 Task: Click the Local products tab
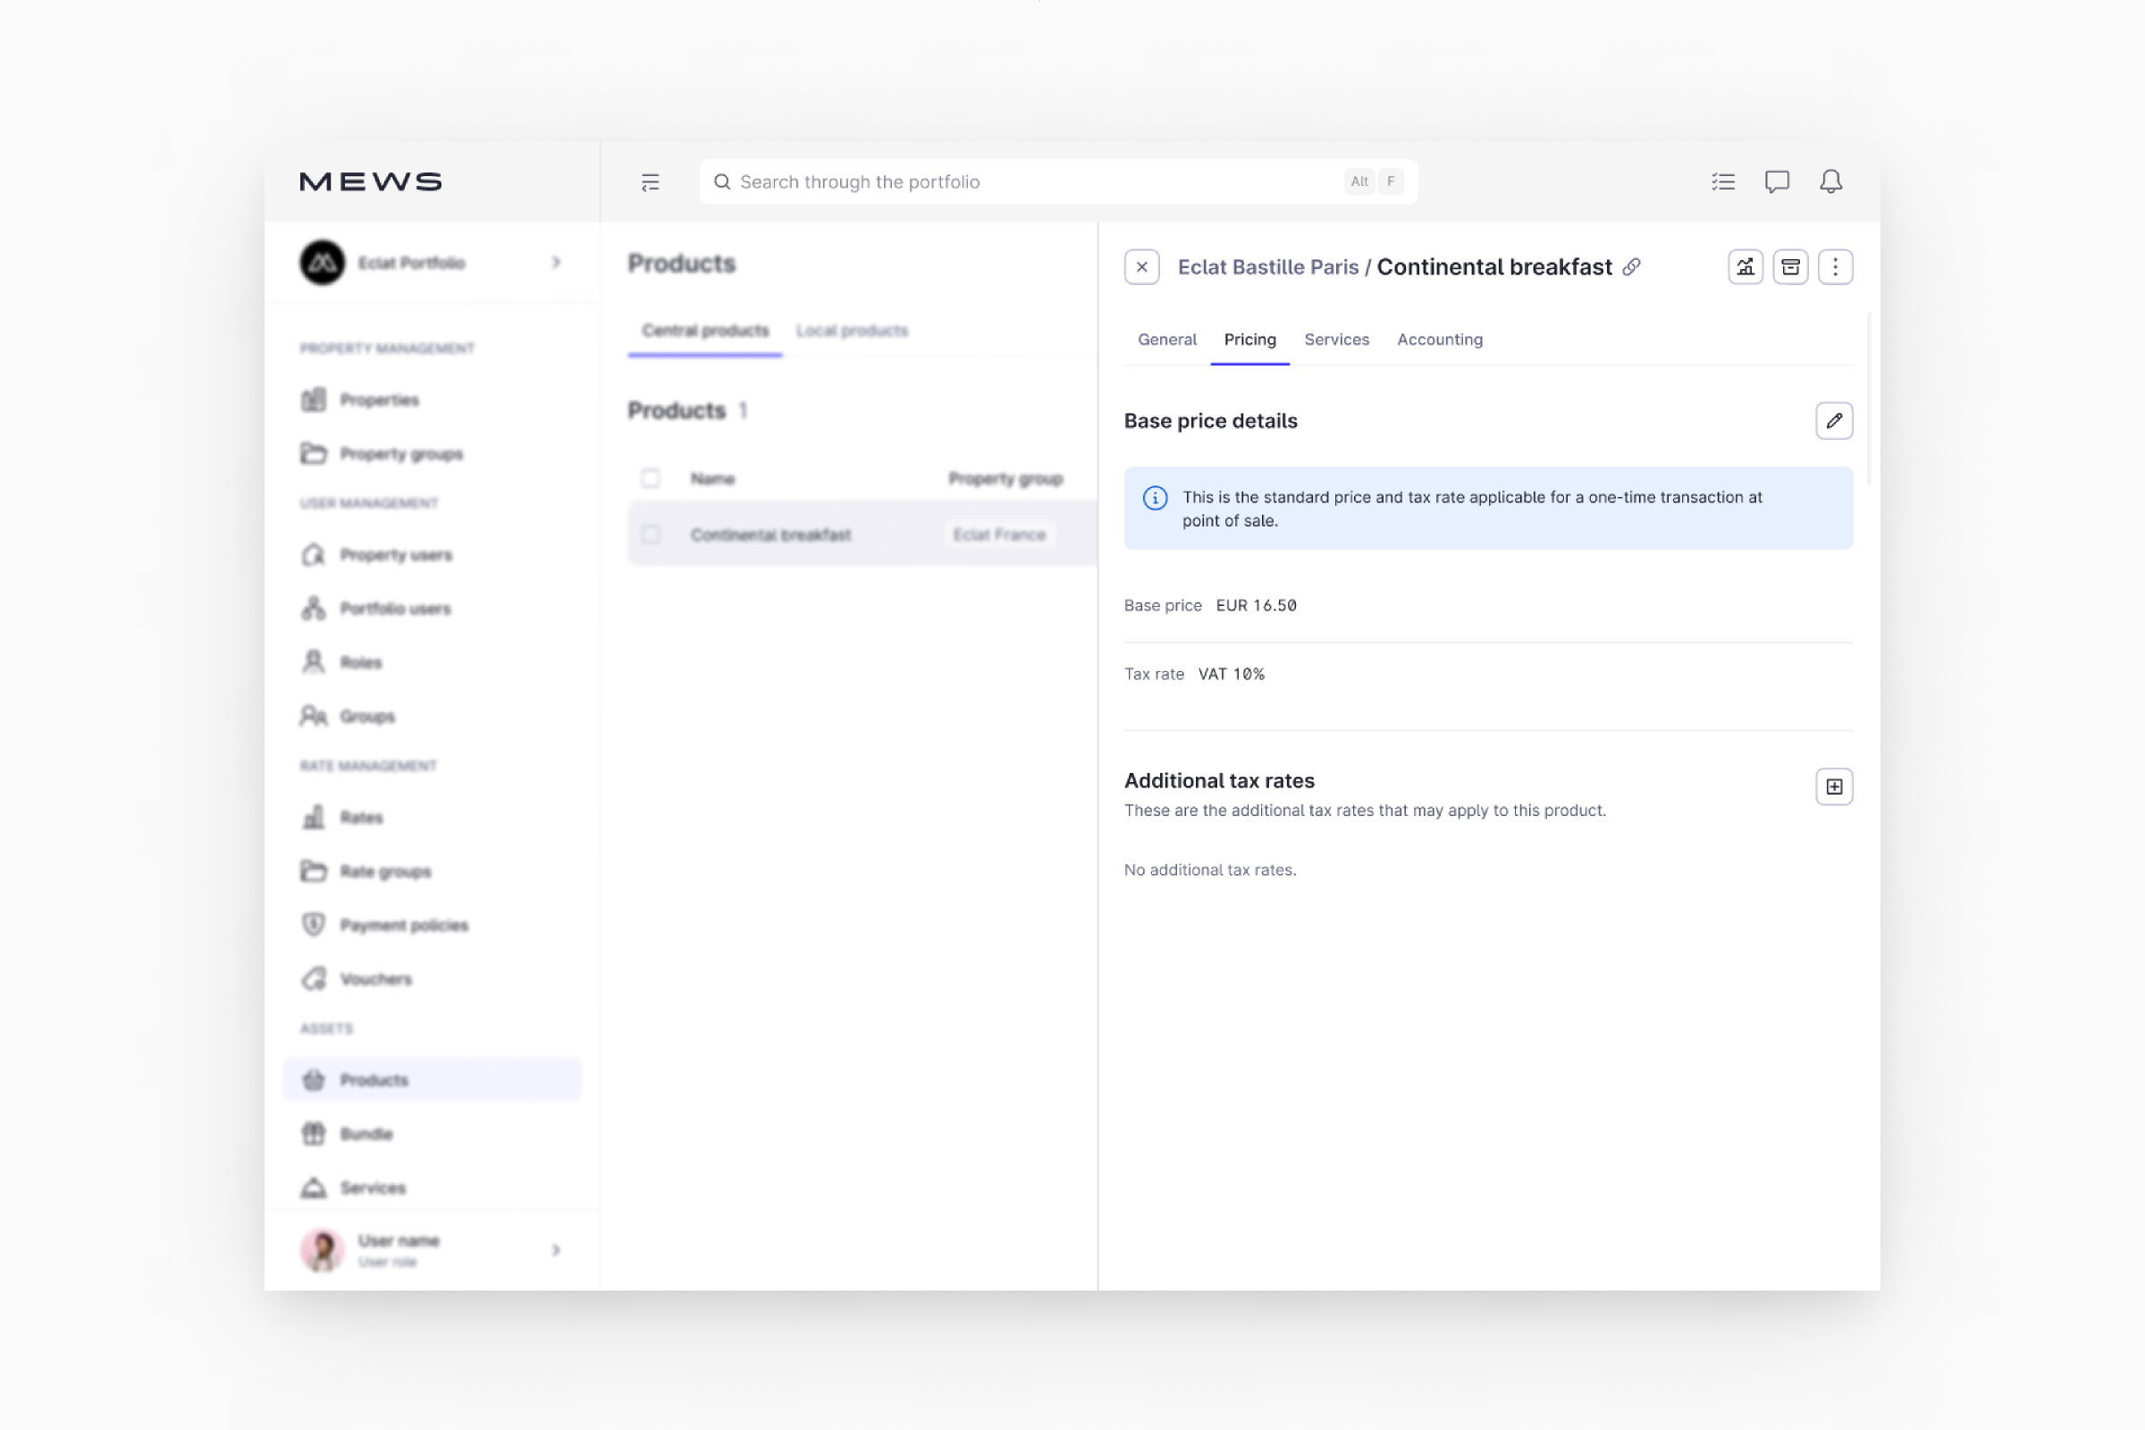click(x=852, y=330)
